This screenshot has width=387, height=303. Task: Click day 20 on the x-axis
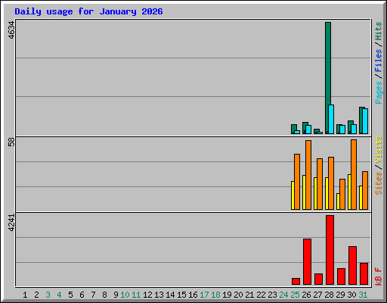[238, 295]
